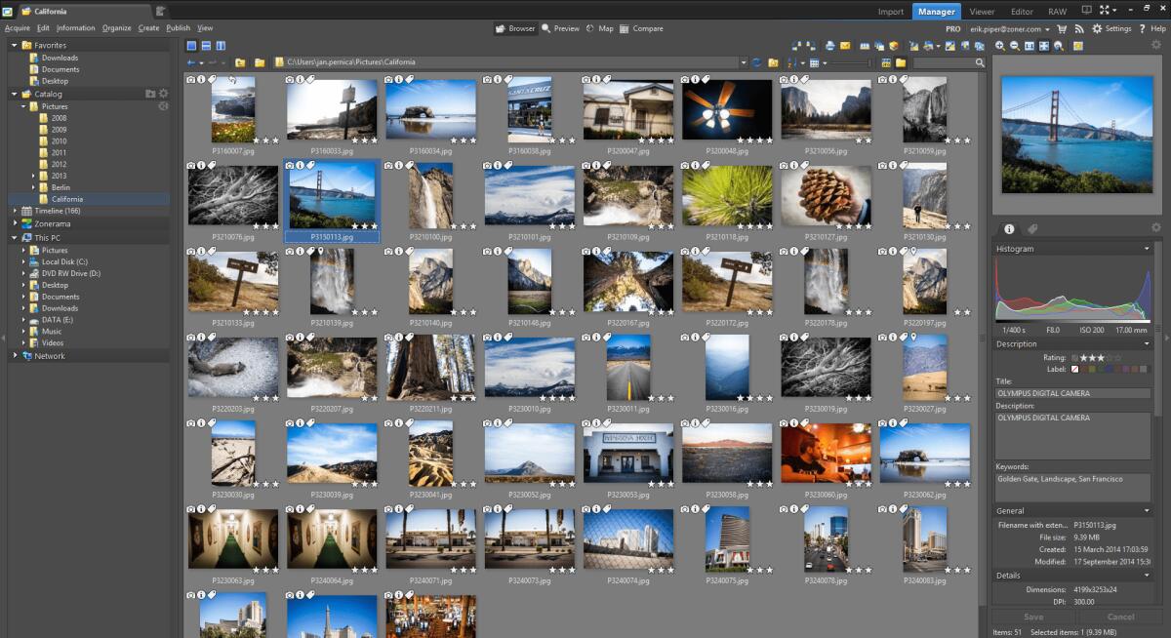Start a slideshow using the toolbar icon
The height and width of the screenshot is (638, 1171).
coord(865,46)
